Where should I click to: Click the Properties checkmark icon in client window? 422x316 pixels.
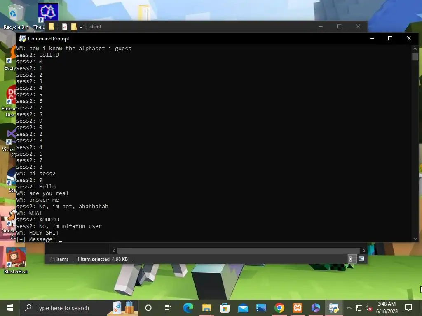pyautogui.click(x=65, y=27)
